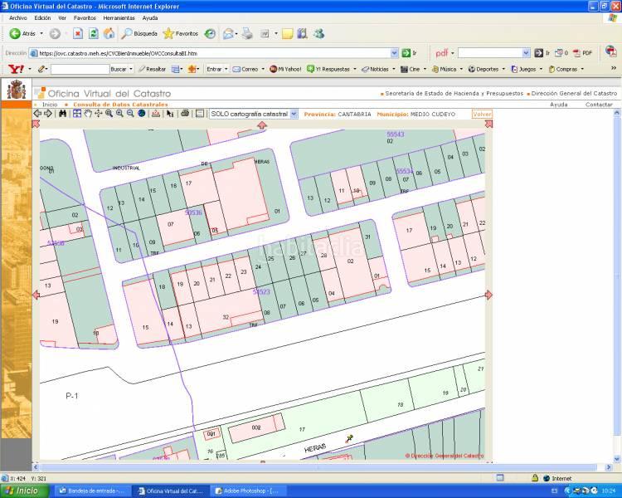Click the map pan-up arrow at top edge

click(x=262, y=124)
